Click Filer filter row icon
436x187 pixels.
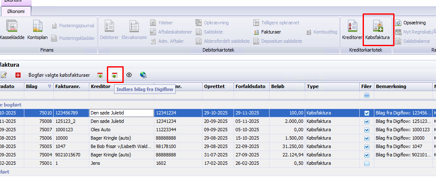tap(367, 96)
